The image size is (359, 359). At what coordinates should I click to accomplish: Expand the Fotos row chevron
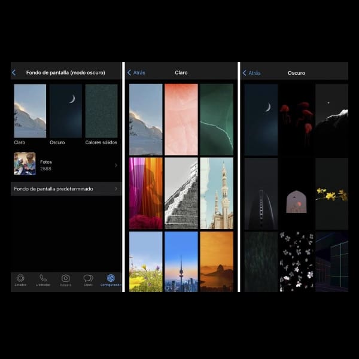pos(116,165)
